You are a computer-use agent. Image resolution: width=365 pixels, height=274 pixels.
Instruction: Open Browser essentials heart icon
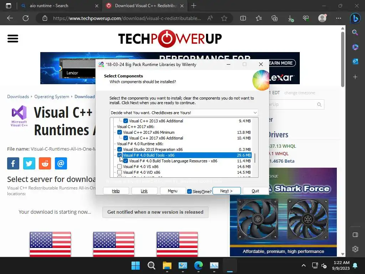(x=306, y=18)
